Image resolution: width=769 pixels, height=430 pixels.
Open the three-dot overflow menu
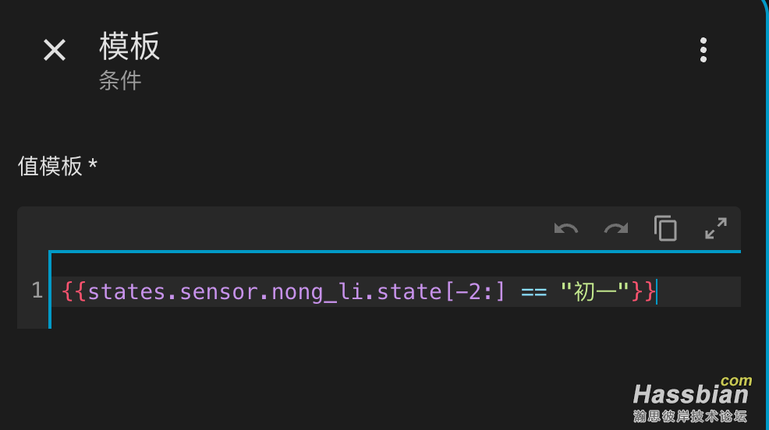click(x=703, y=50)
